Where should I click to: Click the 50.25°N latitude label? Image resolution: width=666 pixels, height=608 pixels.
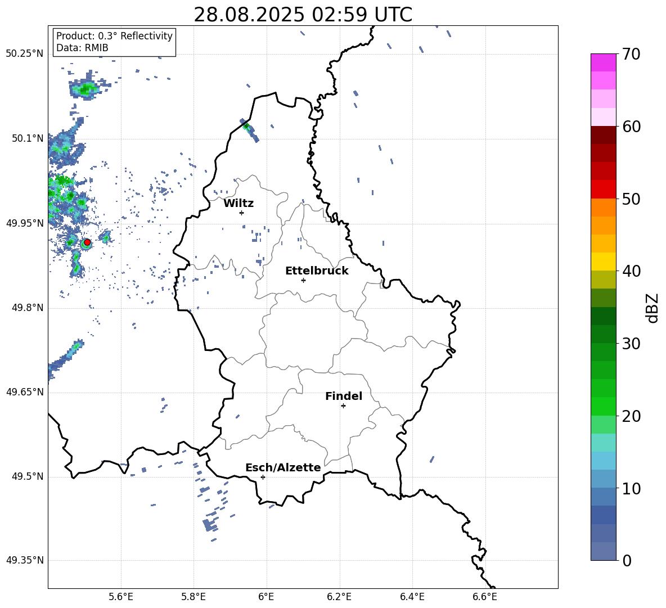pyautogui.click(x=25, y=53)
